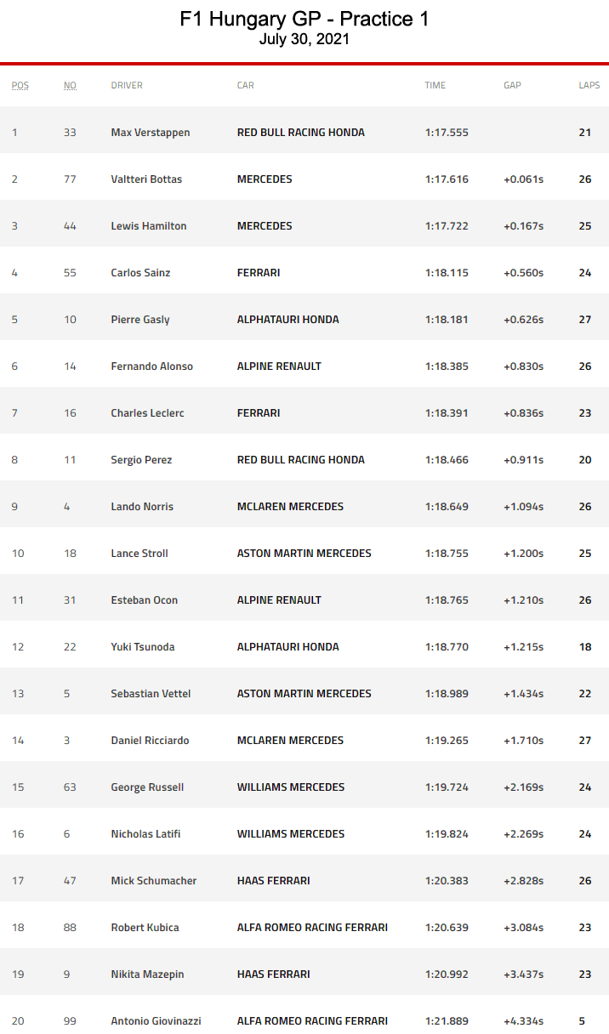
Task: Open Lewis Hamilton's driver entry
Action: (x=149, y=226)
